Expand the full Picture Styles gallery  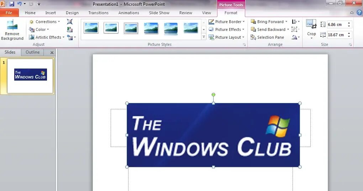(x=204, y=37)
